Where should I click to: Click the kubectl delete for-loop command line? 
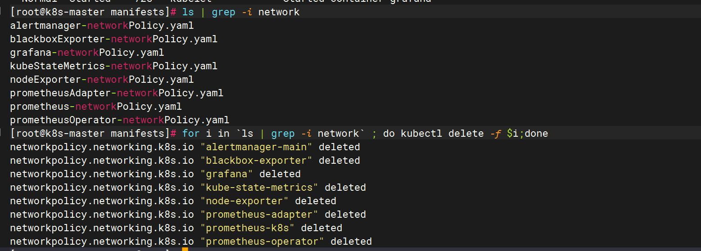pos(365,134)
